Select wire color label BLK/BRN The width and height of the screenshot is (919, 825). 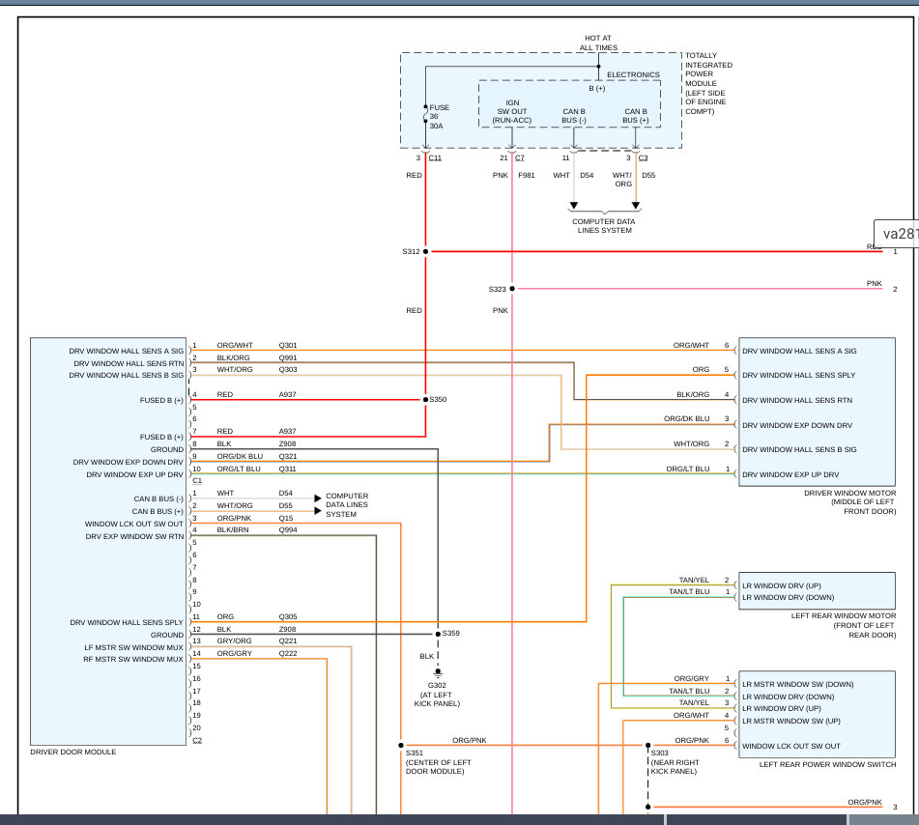[233, 529]
